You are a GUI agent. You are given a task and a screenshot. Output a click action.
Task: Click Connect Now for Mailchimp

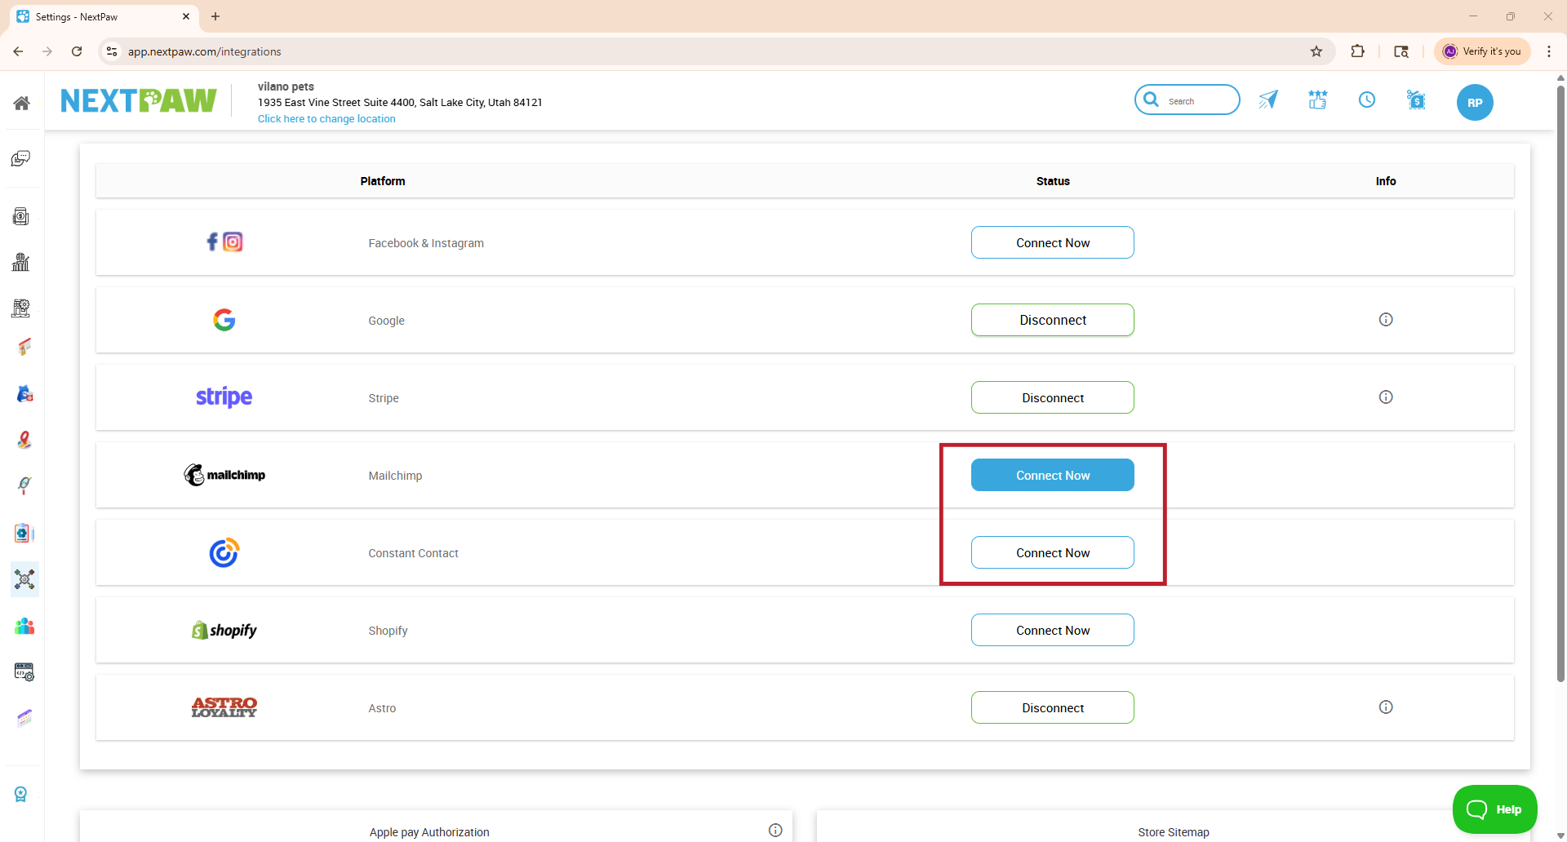click(1053, 475)
